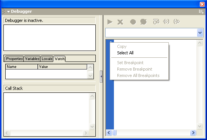Click the Toggle Breakpoint circle icon

133,22
